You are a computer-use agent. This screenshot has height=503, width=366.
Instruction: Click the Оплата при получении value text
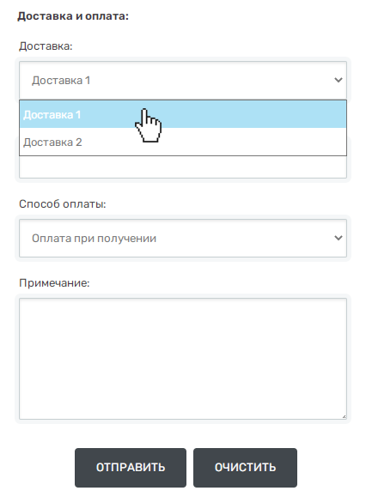94,239
